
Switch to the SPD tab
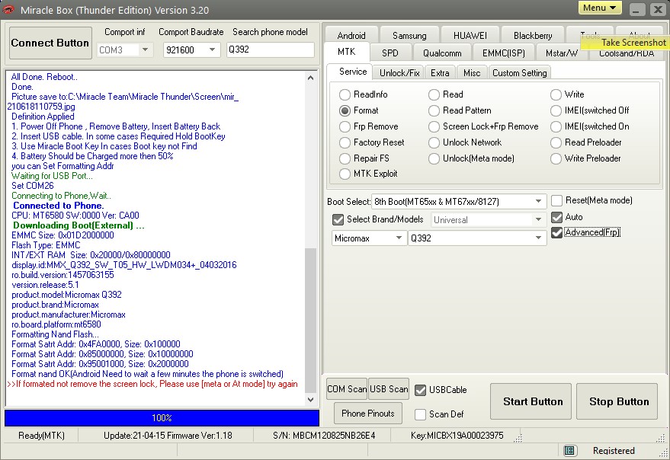[390, 53]
